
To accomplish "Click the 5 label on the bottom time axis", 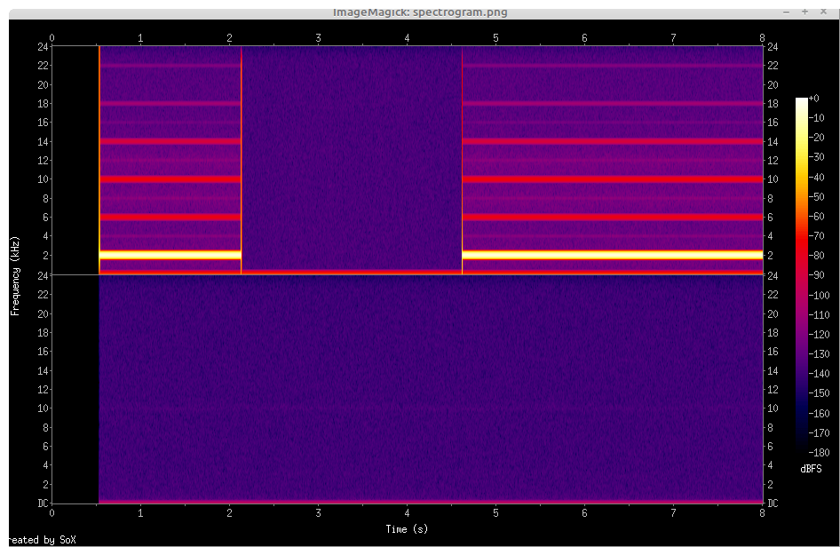I will point(495,513).
